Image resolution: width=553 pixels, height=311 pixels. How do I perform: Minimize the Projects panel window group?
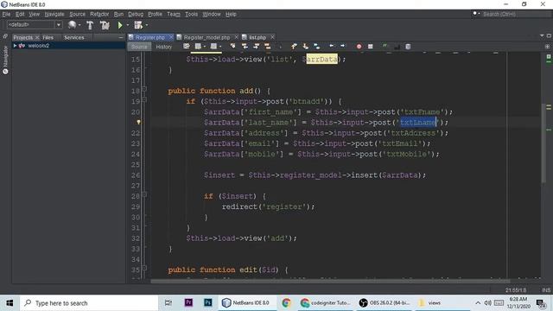click(121, 37)
